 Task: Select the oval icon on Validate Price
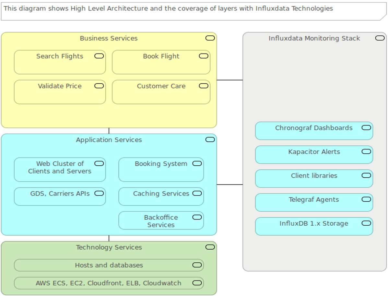(98, 86)
